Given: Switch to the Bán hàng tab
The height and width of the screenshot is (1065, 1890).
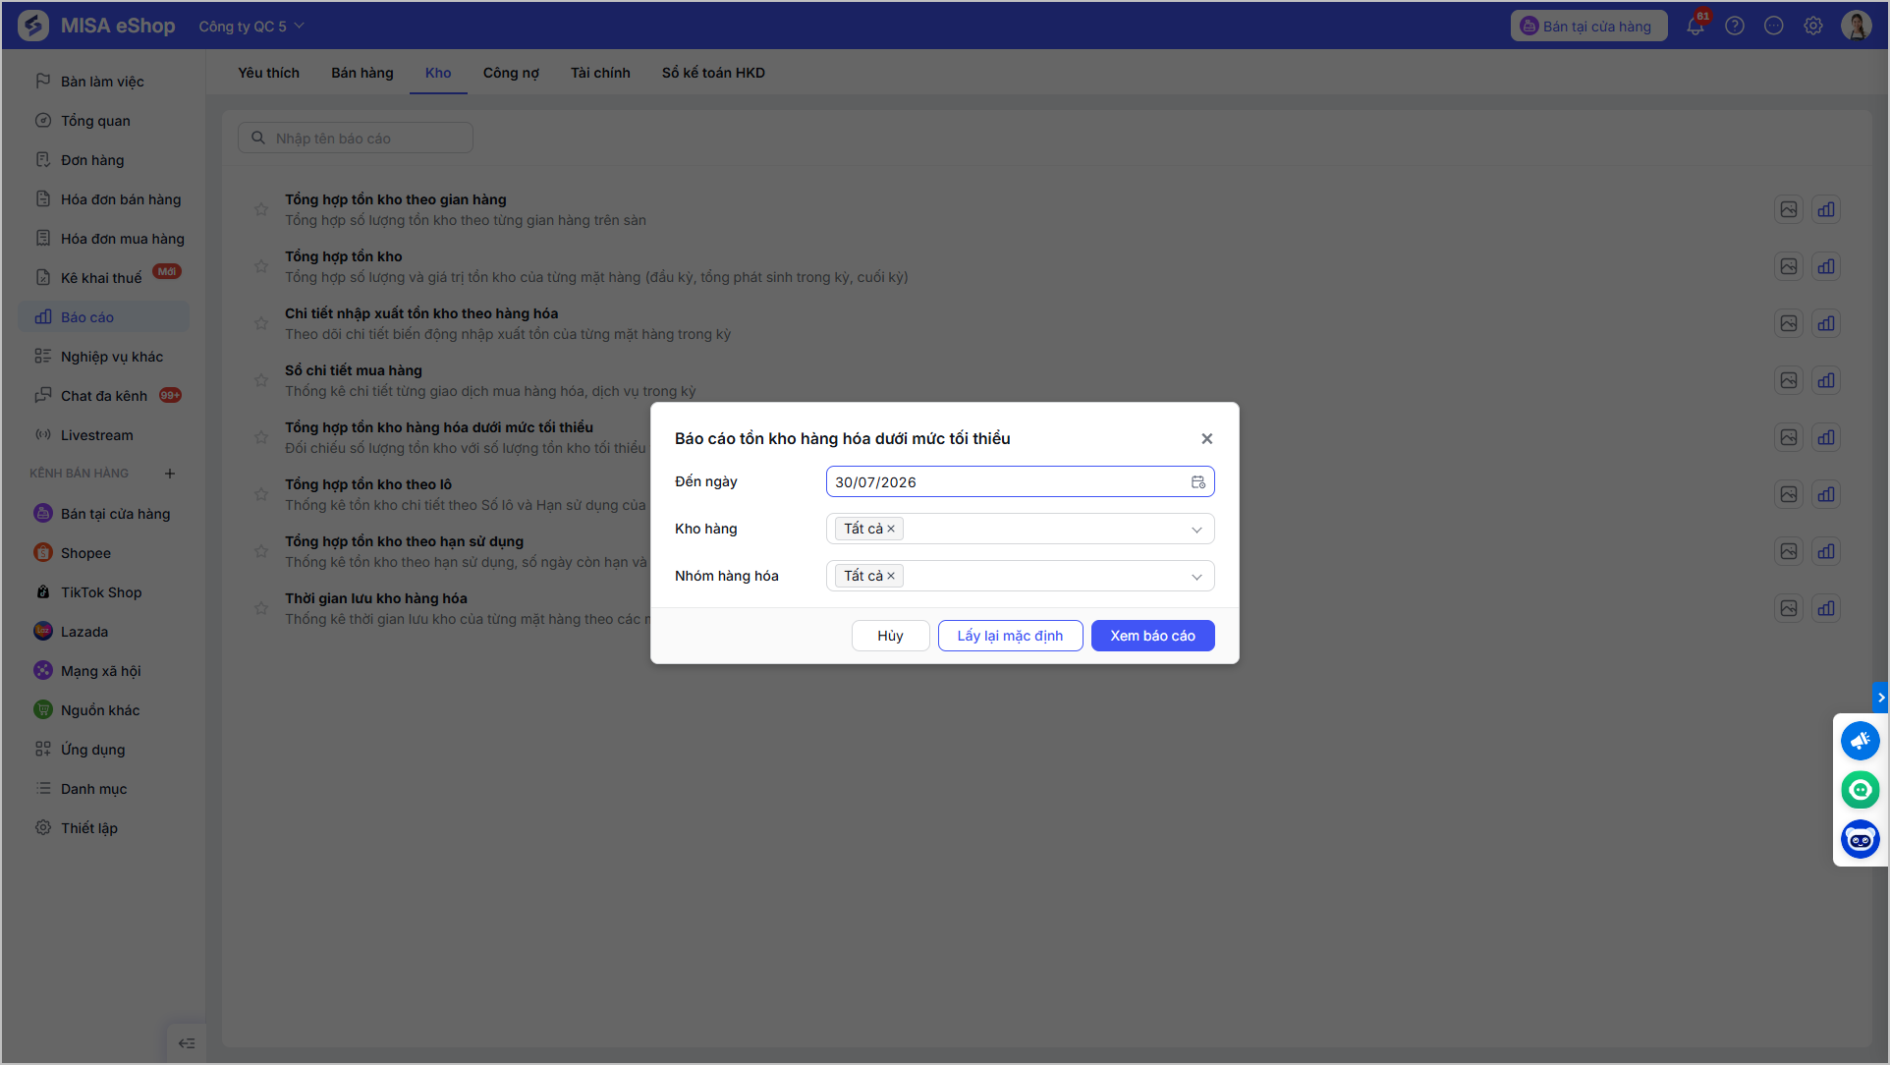Looking at the screenshot, I should [x=362, y=73].
